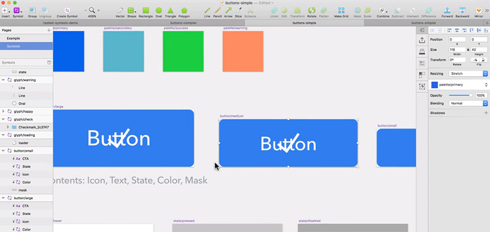This screenshot has width=490, height=232.
Task: Select the Line tool
Action: click(x=207, y=11)
